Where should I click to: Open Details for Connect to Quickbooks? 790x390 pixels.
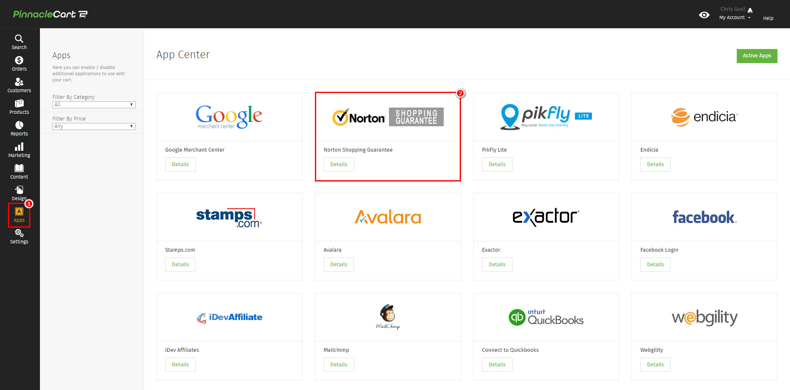[497, 365]
